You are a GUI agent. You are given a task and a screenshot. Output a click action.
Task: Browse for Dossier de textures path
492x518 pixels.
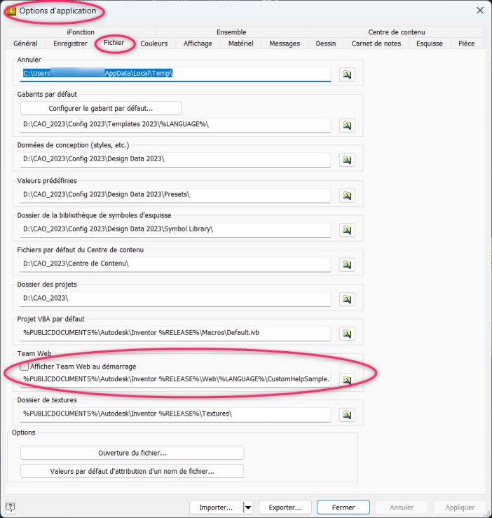coord(346,414)
